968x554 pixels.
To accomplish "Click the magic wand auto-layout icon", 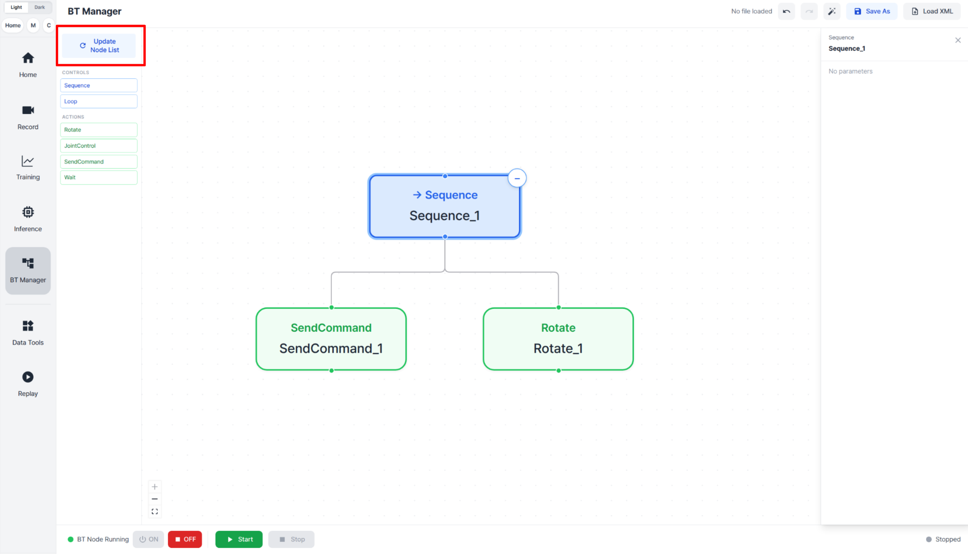I will 832,11.
